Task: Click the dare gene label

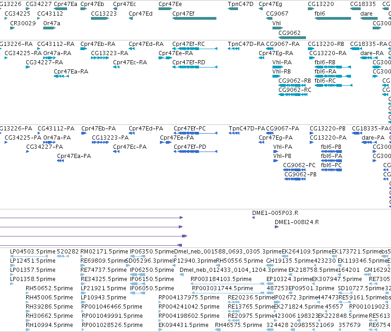Action: (366, 14)
